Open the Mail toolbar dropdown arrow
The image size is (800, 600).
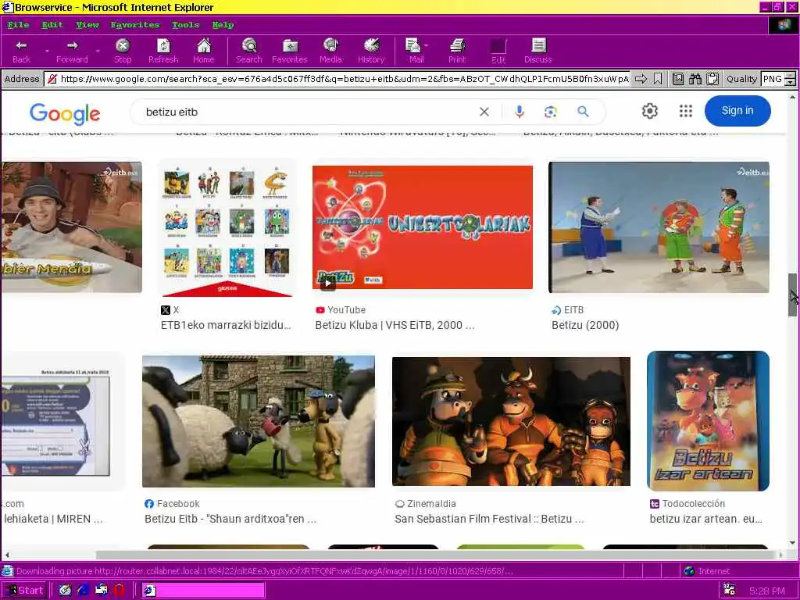(427, 46)
